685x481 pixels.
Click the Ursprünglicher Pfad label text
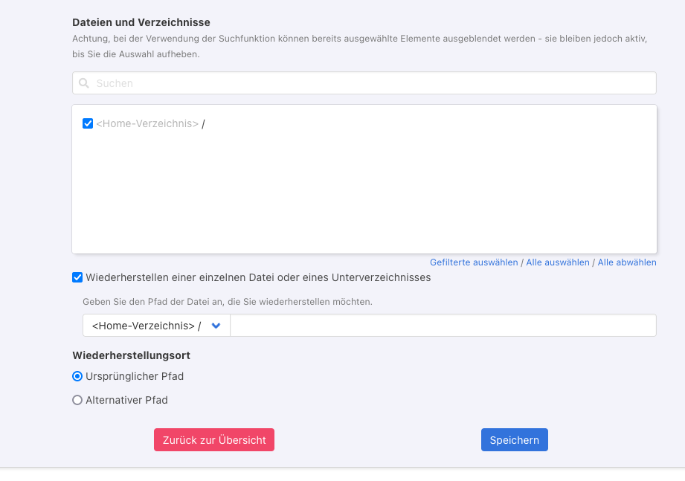pos(135,376)
